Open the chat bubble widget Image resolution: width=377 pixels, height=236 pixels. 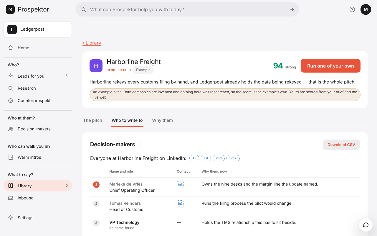click(x=366, y=225)
